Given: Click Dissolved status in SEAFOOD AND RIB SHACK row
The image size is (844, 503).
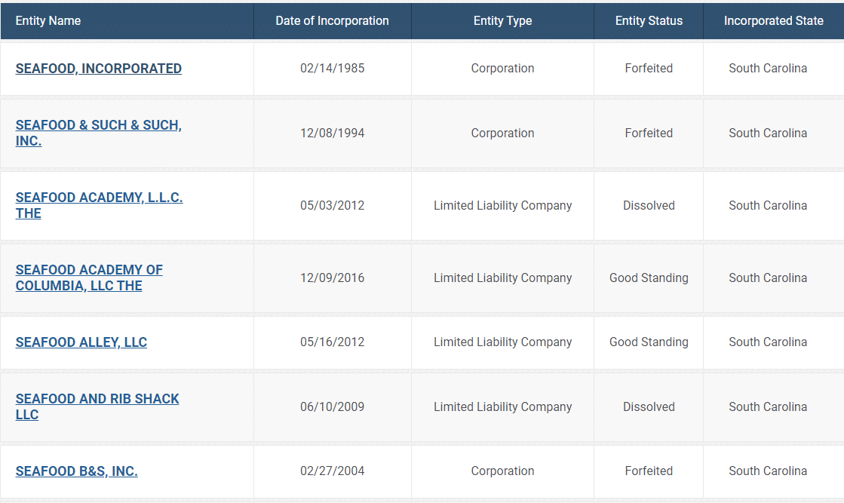Looking at the screenshot, I should pos(649,407).
